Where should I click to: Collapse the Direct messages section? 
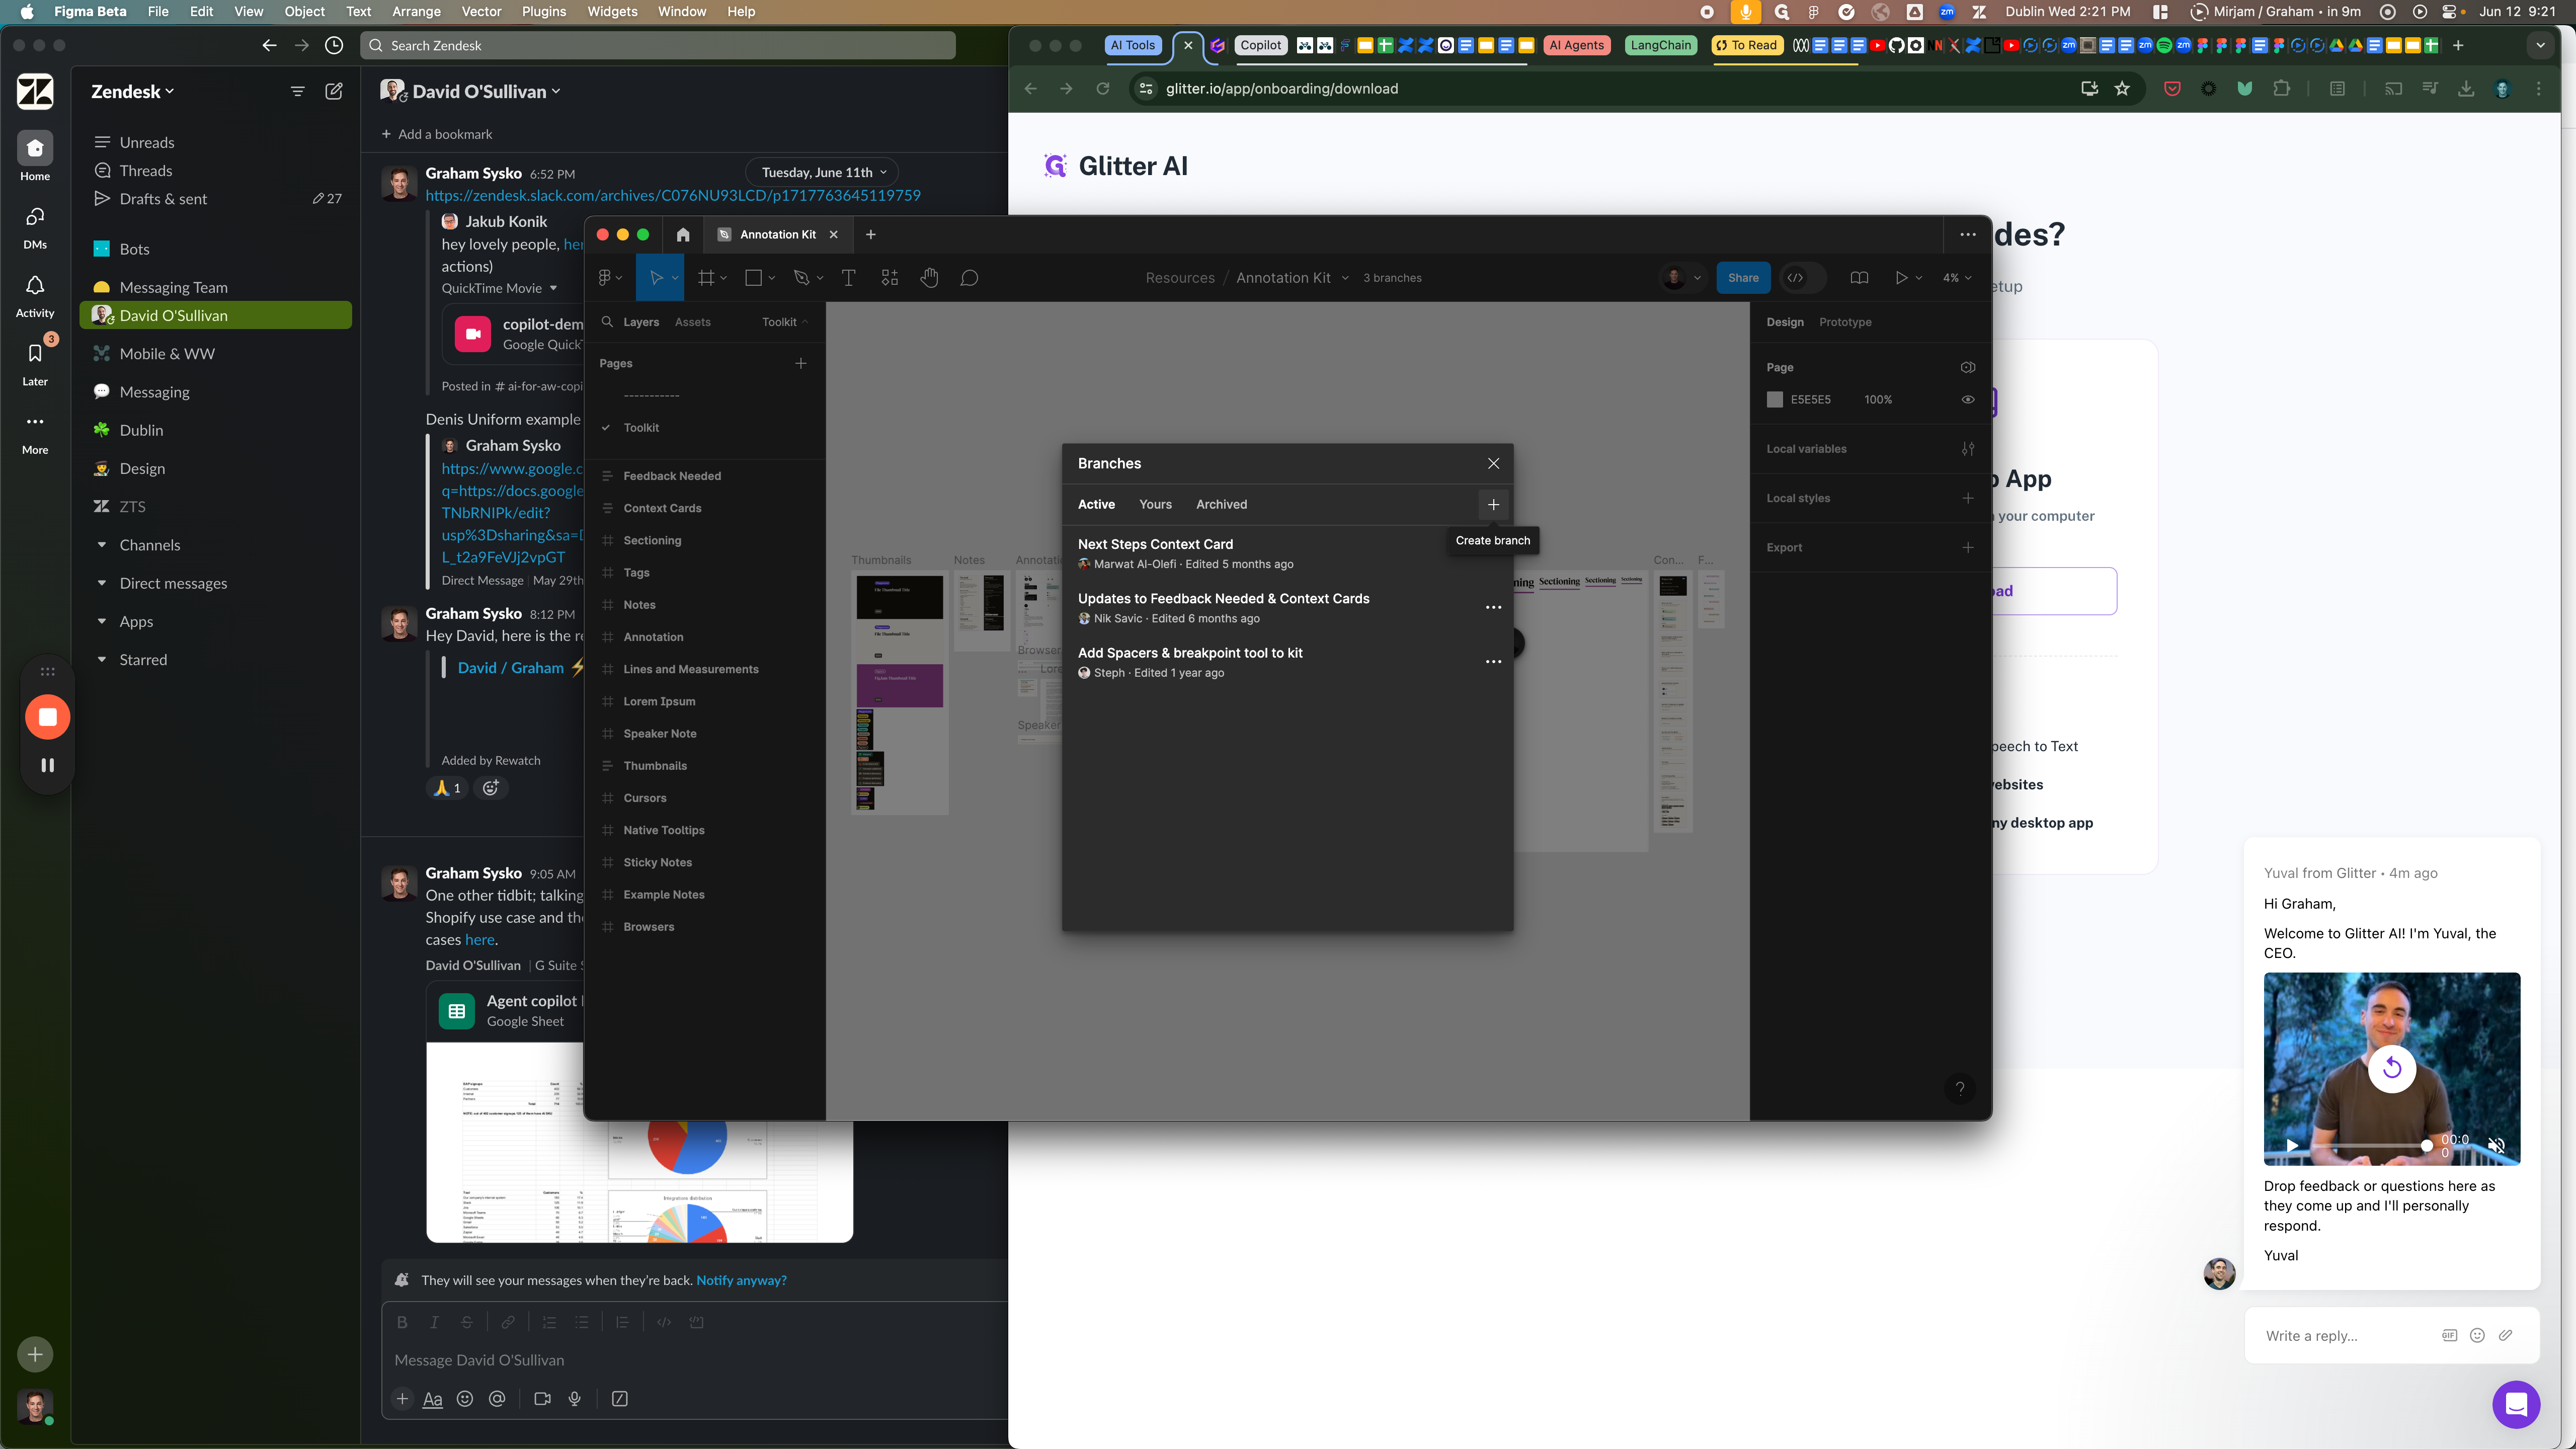pyautogui.click(x=101, y=583)
